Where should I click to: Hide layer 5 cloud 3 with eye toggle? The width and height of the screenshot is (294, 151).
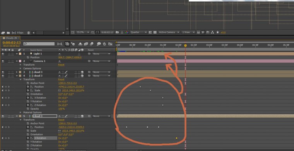coord(3,116)
